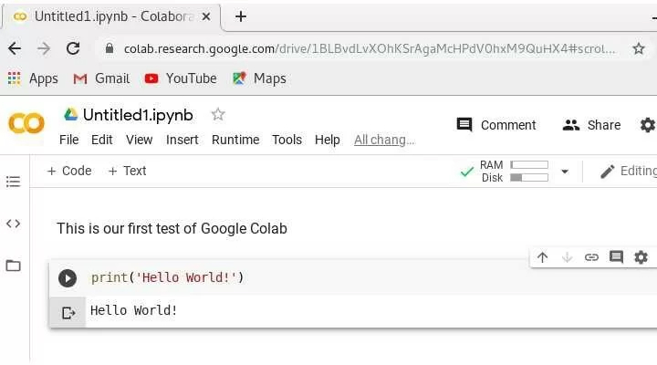Open the Insert menu
This screenshot has height=365, width=657.
tap(182, 140)
